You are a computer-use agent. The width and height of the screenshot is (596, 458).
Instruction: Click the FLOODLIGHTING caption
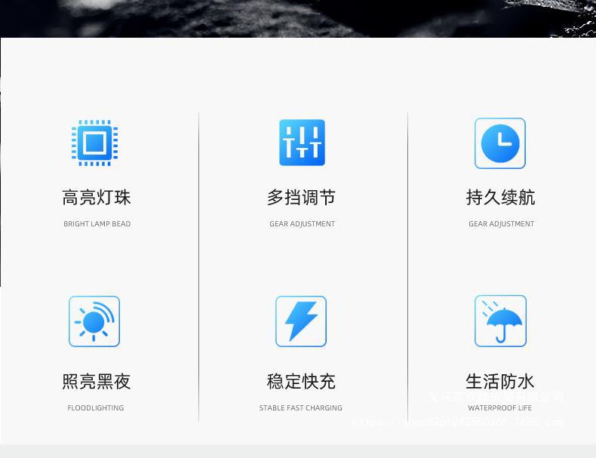96,408
